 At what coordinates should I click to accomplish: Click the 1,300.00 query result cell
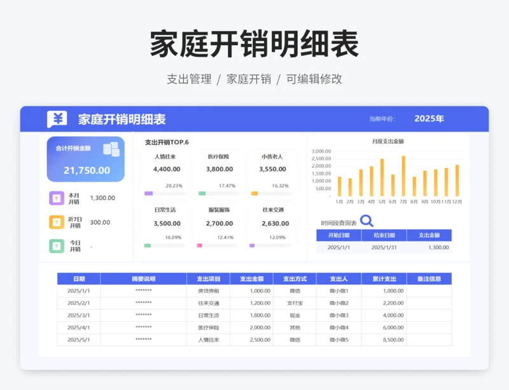(x=429, y=247)
